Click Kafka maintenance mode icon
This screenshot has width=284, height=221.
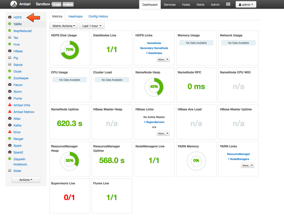click(x=10, y=125)
